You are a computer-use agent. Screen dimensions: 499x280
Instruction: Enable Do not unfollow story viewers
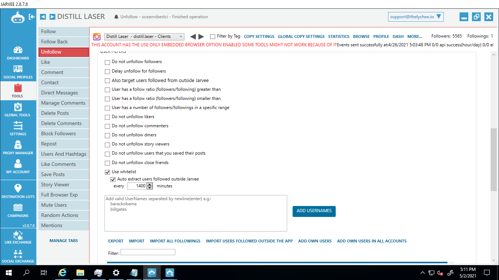(107, 144)
